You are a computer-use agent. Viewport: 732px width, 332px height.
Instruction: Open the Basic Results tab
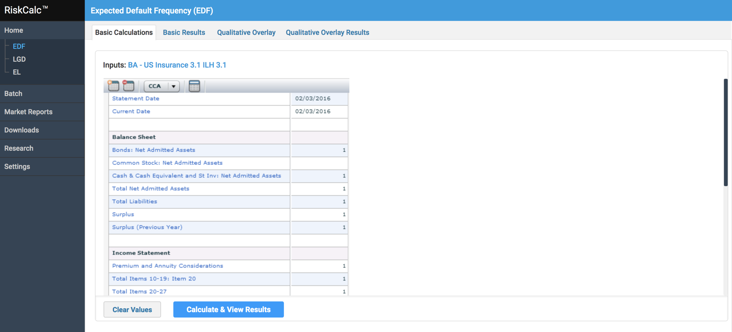(184, 32)
